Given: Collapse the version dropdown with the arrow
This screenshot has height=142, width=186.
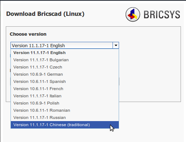Looking at the screenshot, I should tap(116, 45).
